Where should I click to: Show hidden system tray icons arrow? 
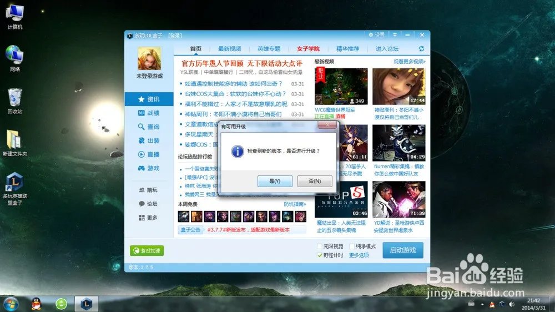[x=482, y=304]
